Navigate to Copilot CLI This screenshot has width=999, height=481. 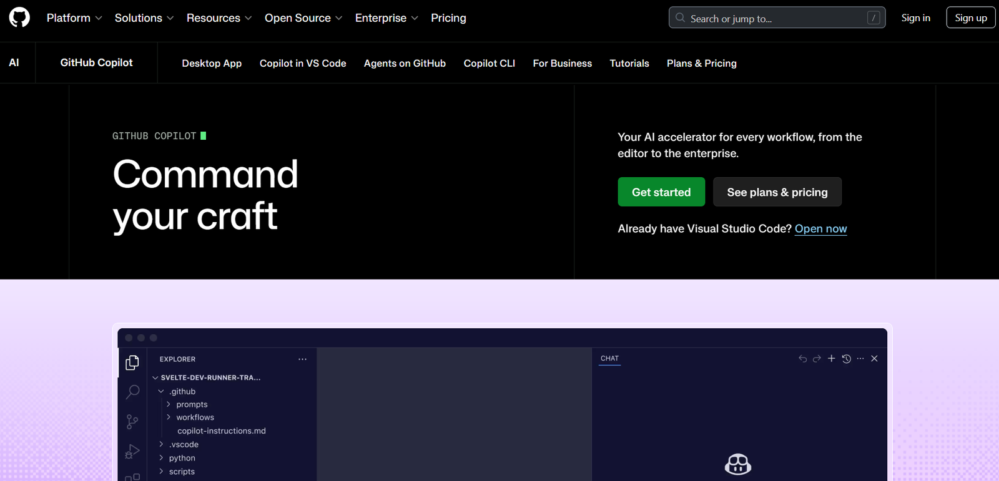click(x=490, y=63)
